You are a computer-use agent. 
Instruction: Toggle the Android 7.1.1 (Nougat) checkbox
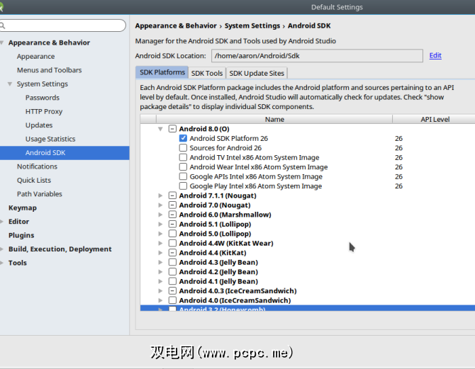pyautogui.click(x=172, y=195)
